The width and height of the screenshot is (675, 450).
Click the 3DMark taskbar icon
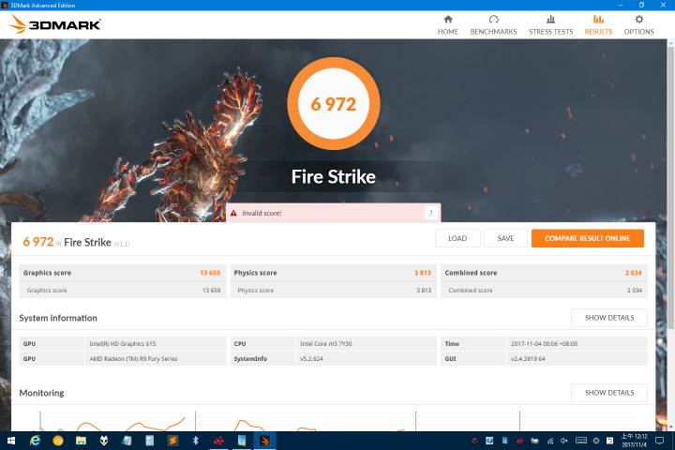point(264,441)
